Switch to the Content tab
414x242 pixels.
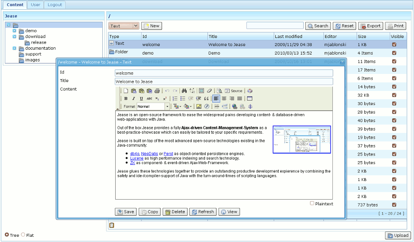(x=15, y=5)
